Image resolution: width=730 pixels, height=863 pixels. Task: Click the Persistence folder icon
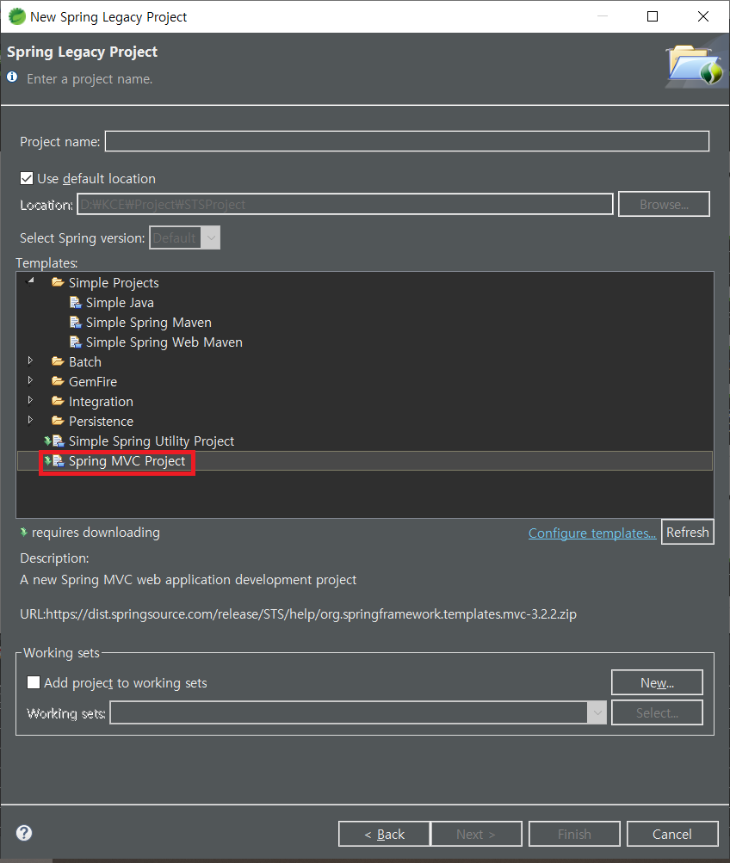(58, 421)
